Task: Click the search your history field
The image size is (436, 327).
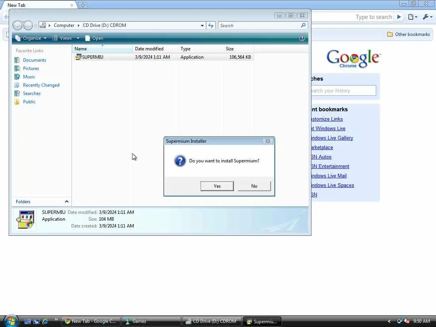Action: point(344,91)
